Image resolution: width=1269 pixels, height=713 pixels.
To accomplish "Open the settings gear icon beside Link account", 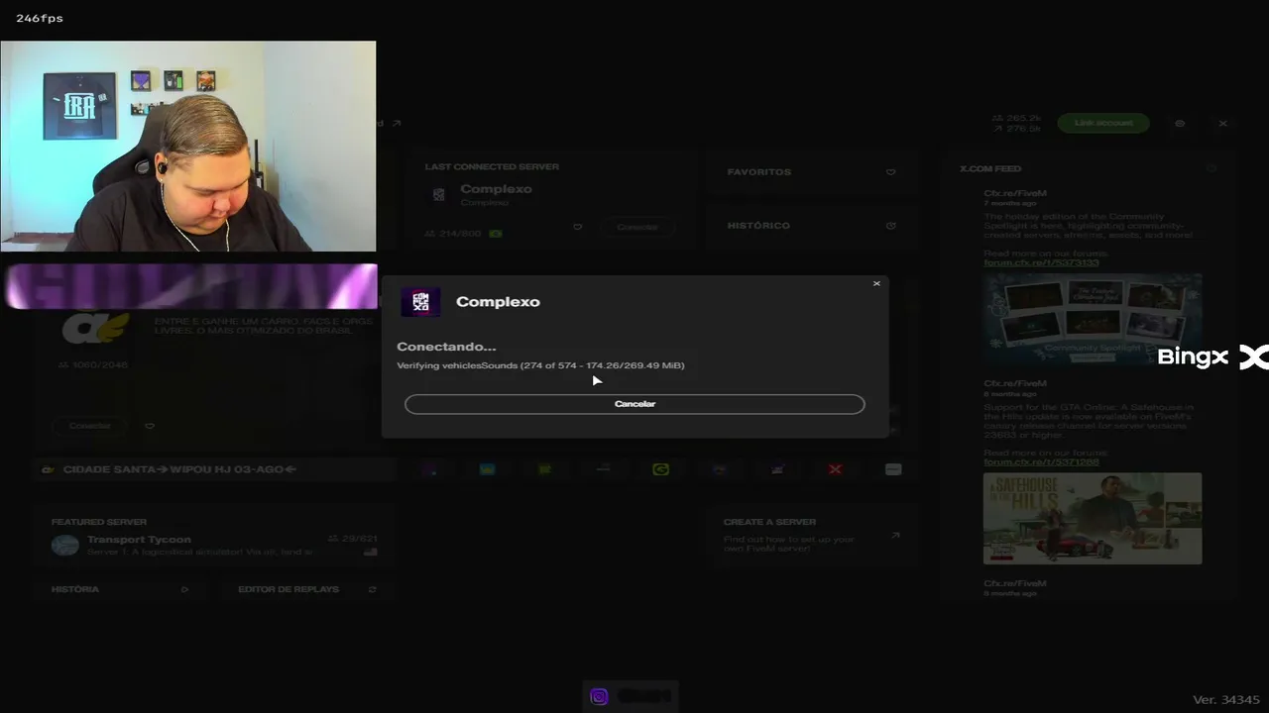I will click(1180, 124).
